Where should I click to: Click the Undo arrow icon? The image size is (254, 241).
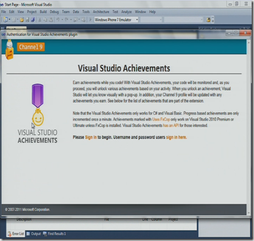click(58, 19)
